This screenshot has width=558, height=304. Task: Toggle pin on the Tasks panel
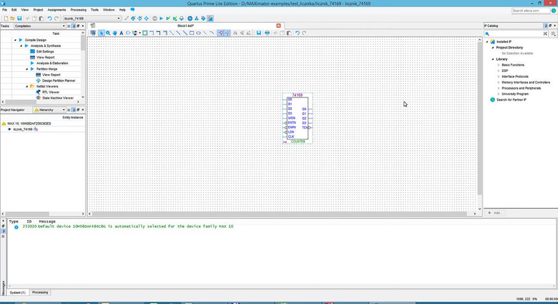point(74,26)
